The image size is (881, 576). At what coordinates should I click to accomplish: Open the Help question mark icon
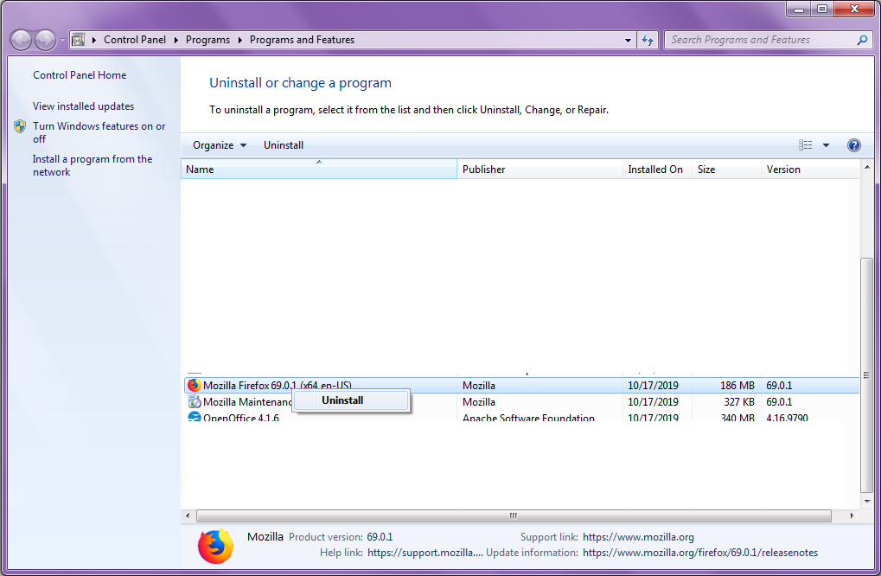click(x=853, y=145)
